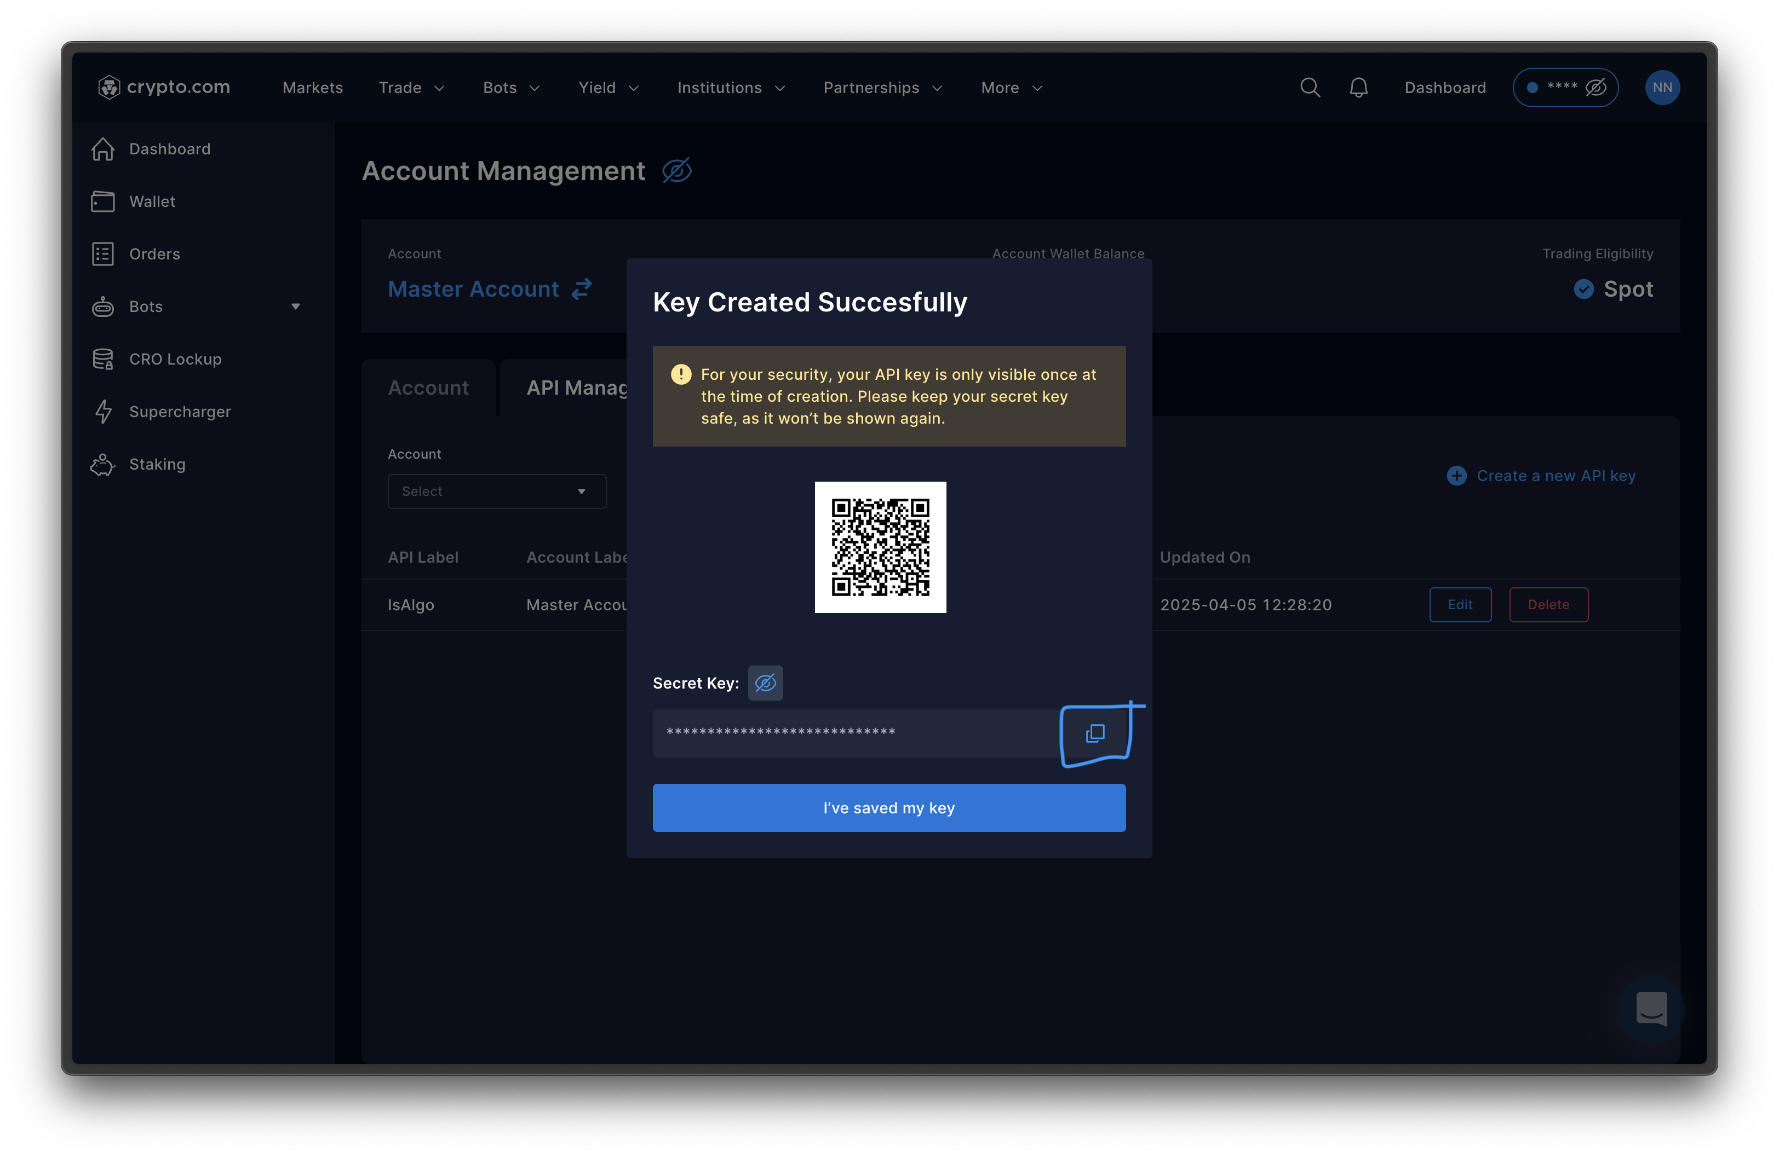Open the Account Select dropdown
Screen dimensions: 1779x1156
coord(496,492)
